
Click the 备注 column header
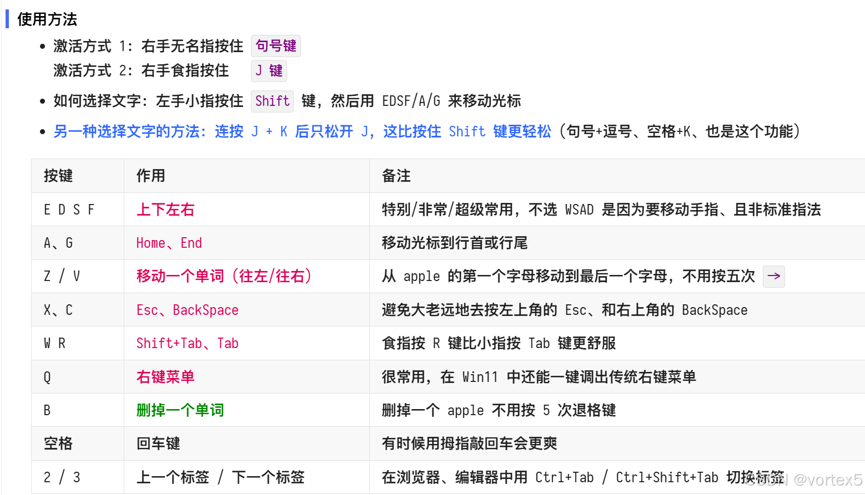click(617, 176)
